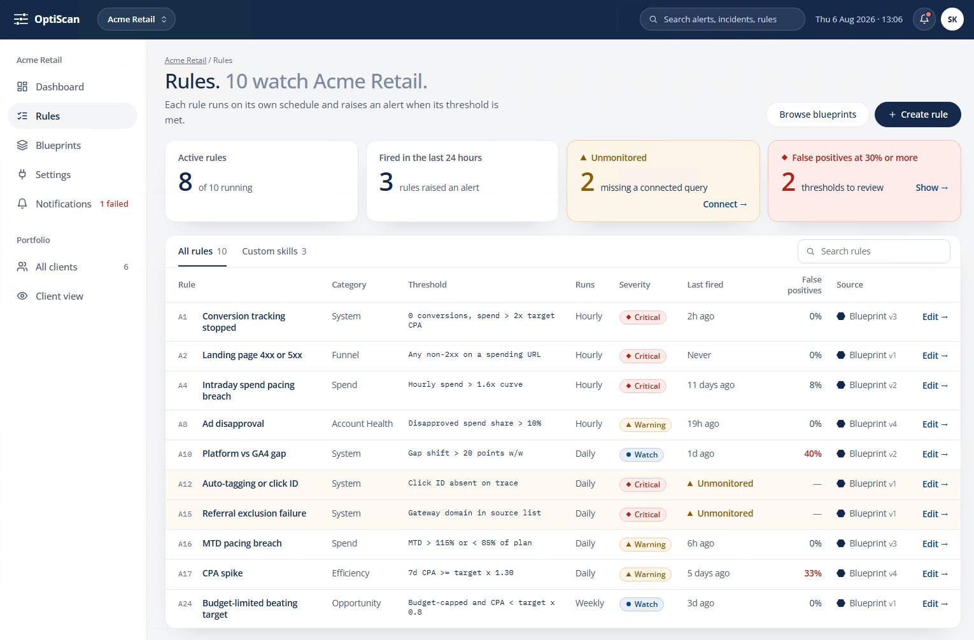974x640 pixels.
Task: Edit the Budget-limited beating target rule
Action: (935, 604)
